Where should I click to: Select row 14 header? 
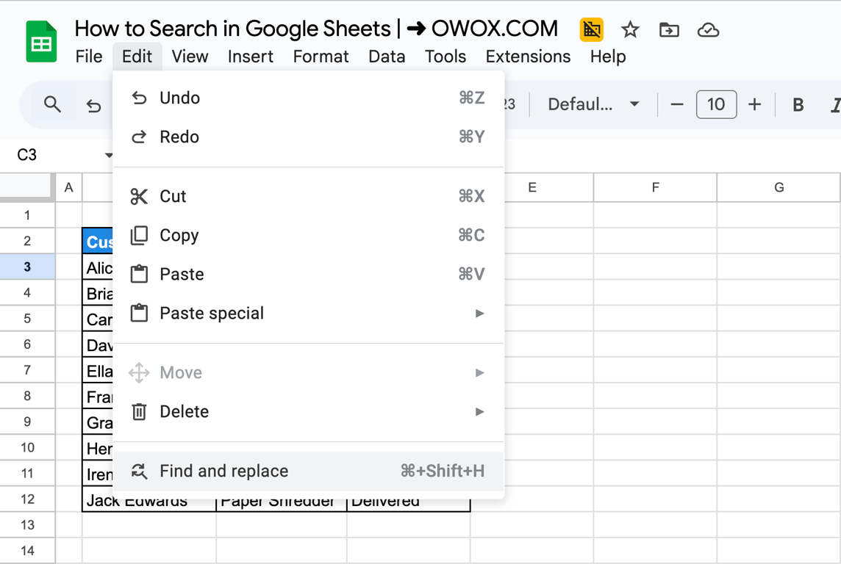pos(27,551)
